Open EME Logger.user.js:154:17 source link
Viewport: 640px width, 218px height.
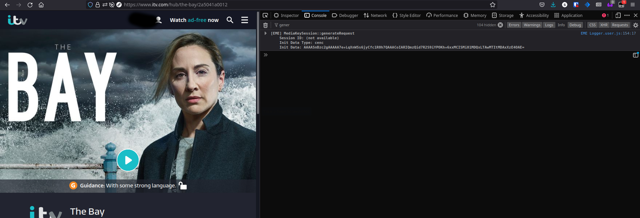point(608,33)
